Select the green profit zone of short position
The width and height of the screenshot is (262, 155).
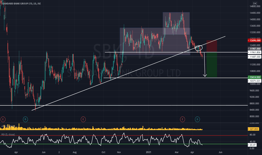[212, 65]
